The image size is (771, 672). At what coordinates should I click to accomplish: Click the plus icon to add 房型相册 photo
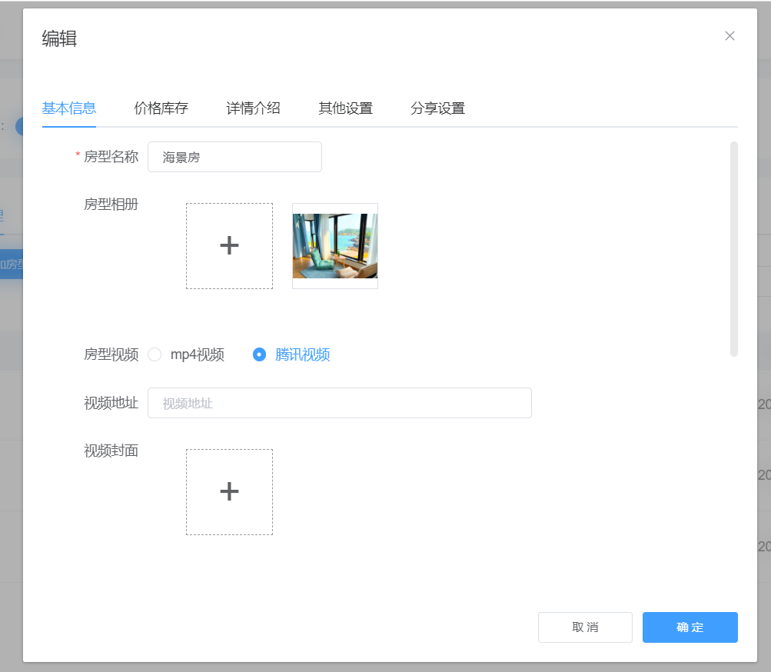coord(229,246)
